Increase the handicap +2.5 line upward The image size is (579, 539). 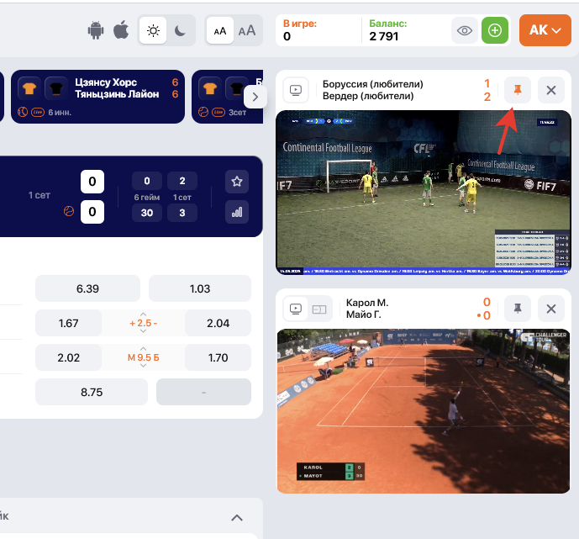[143, 314]
